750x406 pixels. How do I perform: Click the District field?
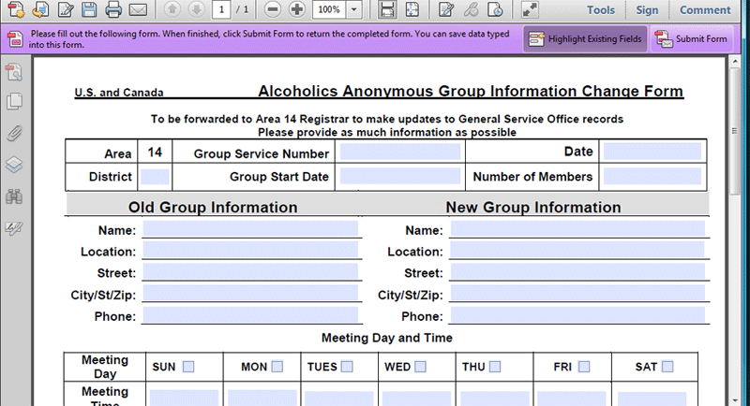pyautogui.click(x=155, y=177)
